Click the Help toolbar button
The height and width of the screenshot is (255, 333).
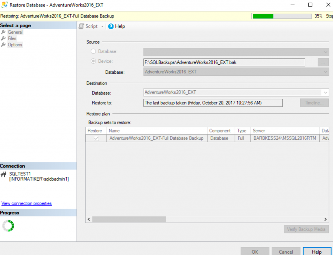point(117,26)
